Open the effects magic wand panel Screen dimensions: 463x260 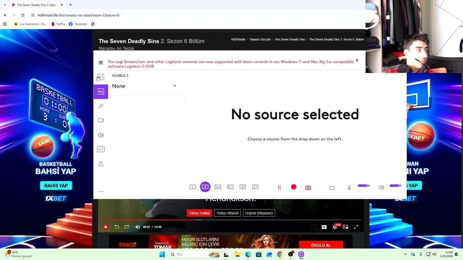[x=101, y=106]
